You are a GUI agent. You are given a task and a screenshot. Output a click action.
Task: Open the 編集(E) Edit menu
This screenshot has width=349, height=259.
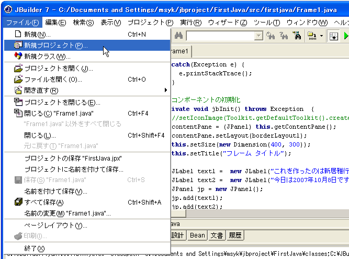pyautogui.click(x=55, y=22)
